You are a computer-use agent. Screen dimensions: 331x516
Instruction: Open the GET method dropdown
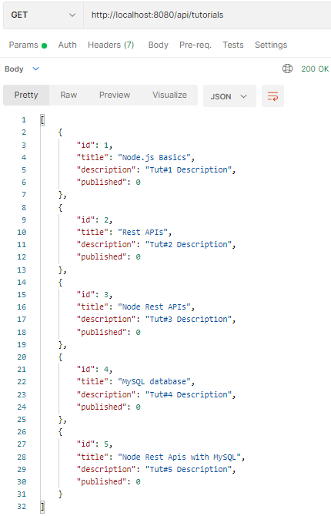43,15
